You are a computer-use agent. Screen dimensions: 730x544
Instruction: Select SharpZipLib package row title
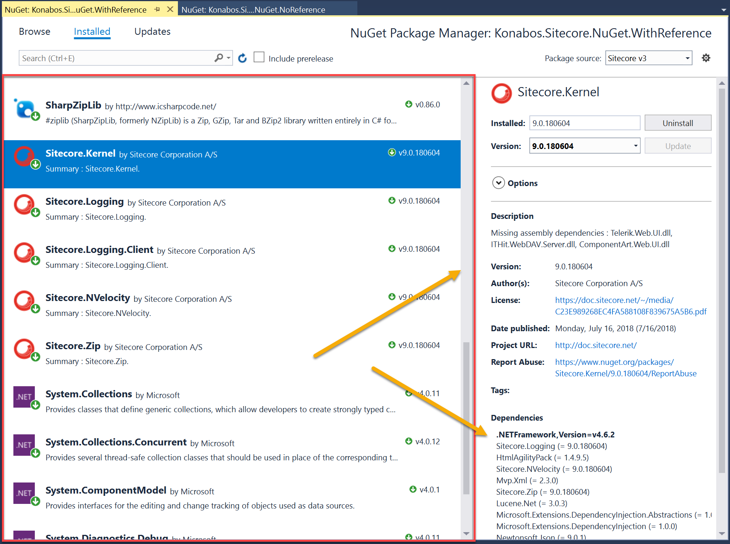[73, 105]
